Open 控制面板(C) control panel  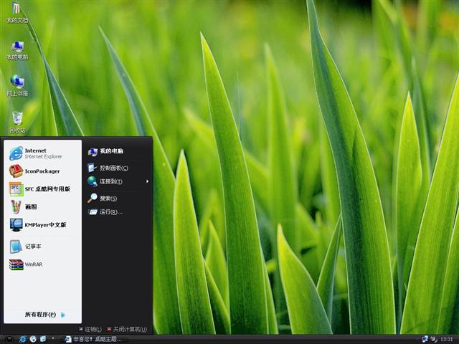point(117,168)
